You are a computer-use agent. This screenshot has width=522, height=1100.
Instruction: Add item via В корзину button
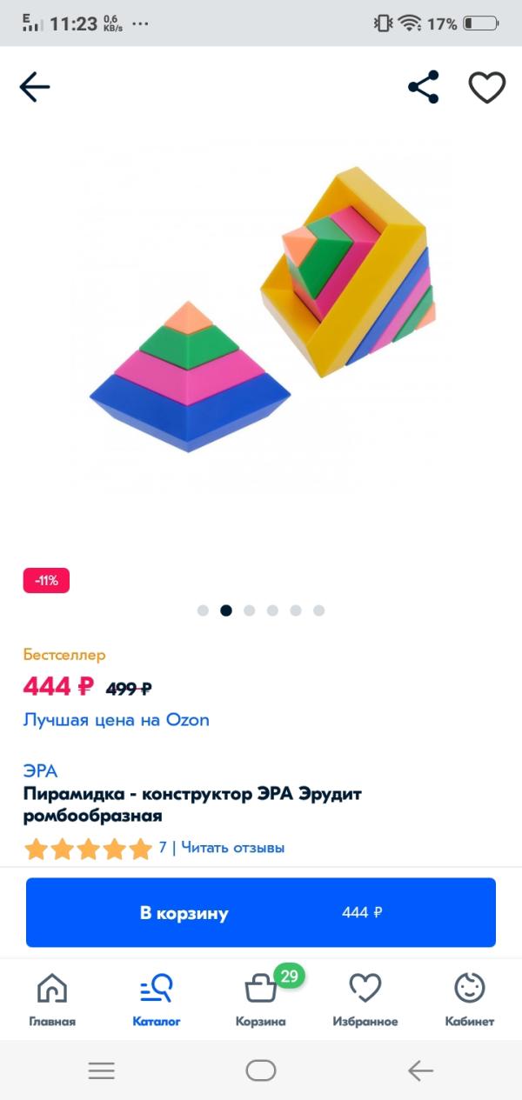click(x=261, y=912)
